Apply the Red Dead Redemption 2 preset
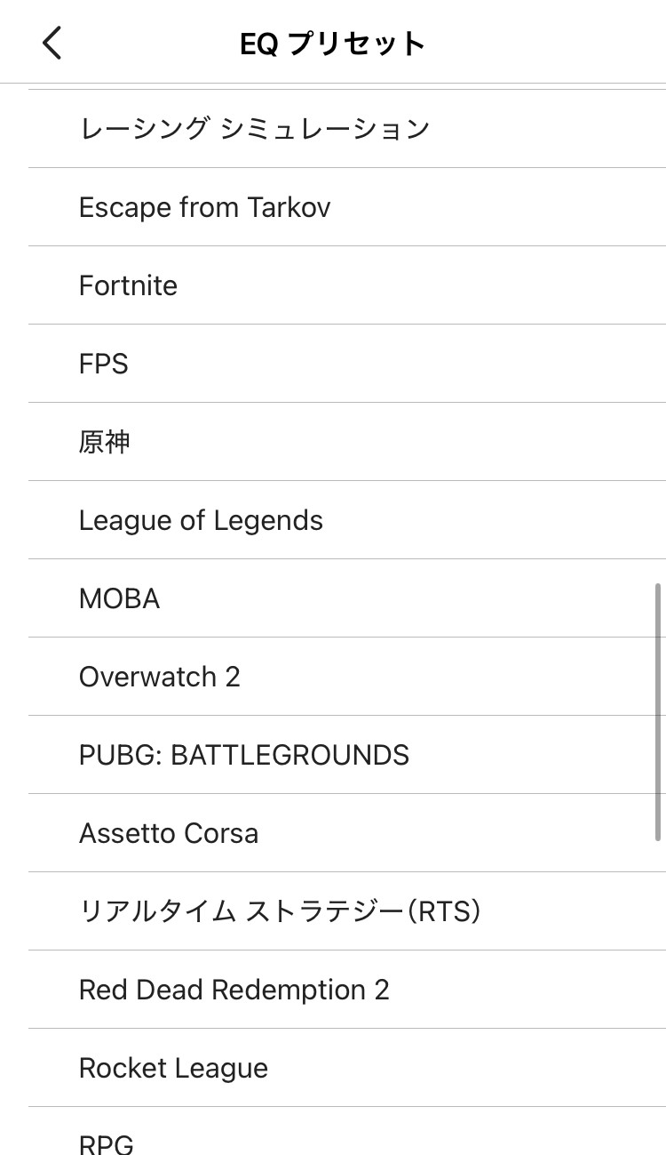666x1155 pixels. 234,990
